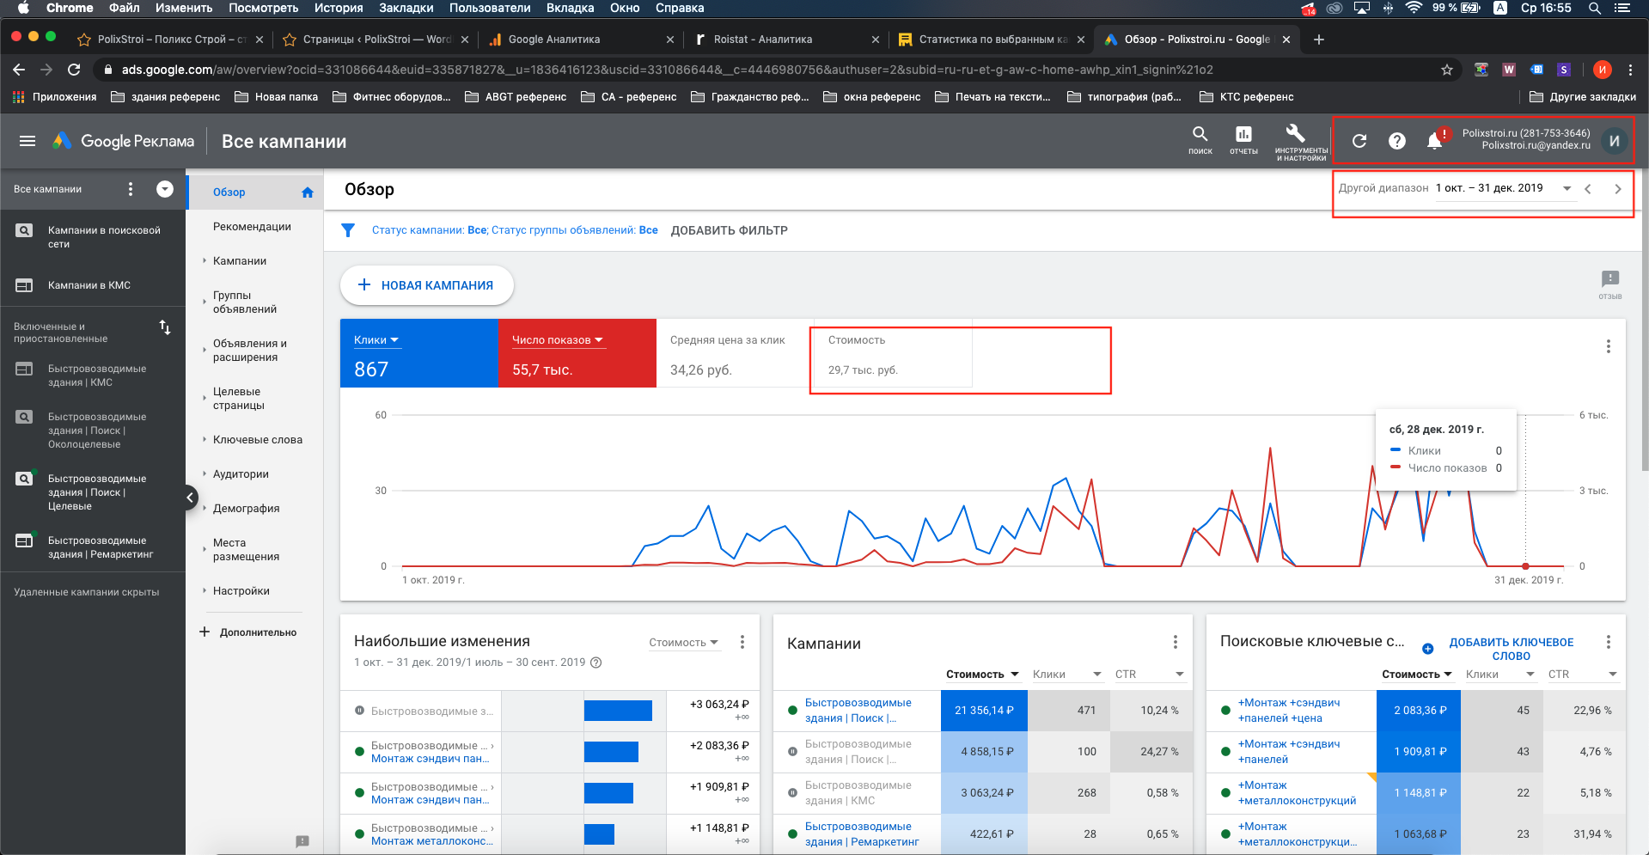Open the info icon next to comparison dates
The width and height of the screenshot is (1649, 855).
[596, 663]
